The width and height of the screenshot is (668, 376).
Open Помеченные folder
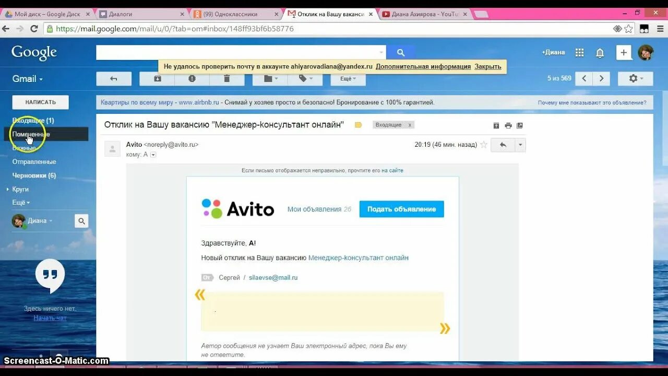pyautogui.click(x=31, y=134)
